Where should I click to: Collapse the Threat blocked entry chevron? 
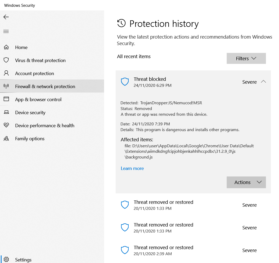tap(263, 82)
